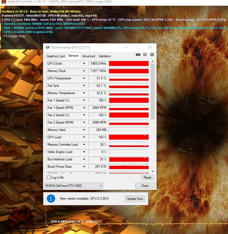Open the Video Engine Load dropdown
This screenshot has height=234, width=228.
tap(84, 152)
